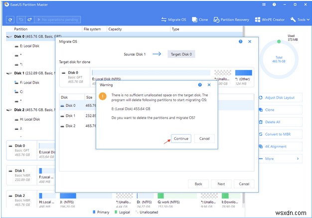Select Disk 2 row in dialog disk list
This screenshot has height=218, width=312.
pyautogui.click(x=78, y=126)
